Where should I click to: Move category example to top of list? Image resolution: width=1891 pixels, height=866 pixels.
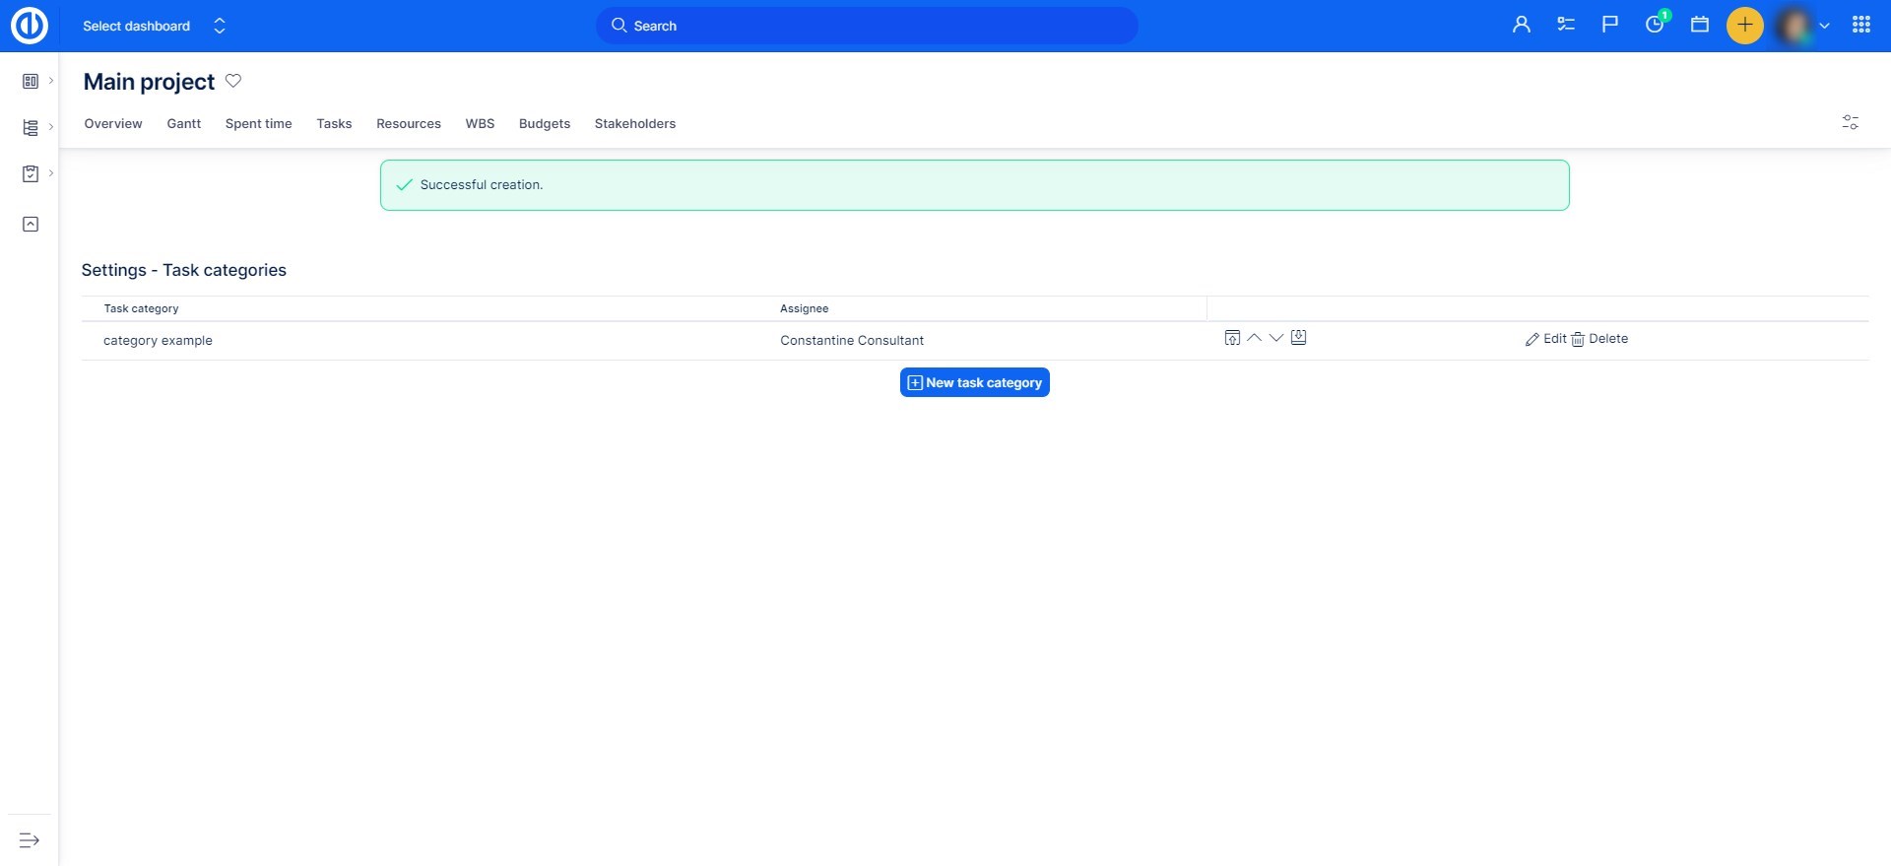click(1232, 338)
